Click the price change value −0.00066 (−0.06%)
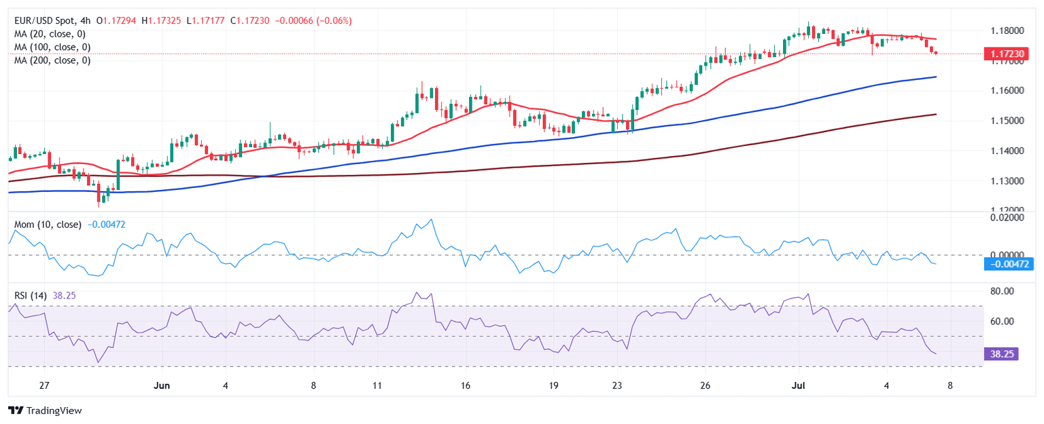Viewport: 1044px width, 424px height. pyautogui.click(x=313, y=21)
